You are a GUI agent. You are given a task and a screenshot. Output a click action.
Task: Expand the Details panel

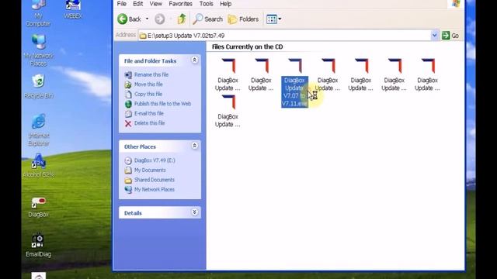pos(195,212)
